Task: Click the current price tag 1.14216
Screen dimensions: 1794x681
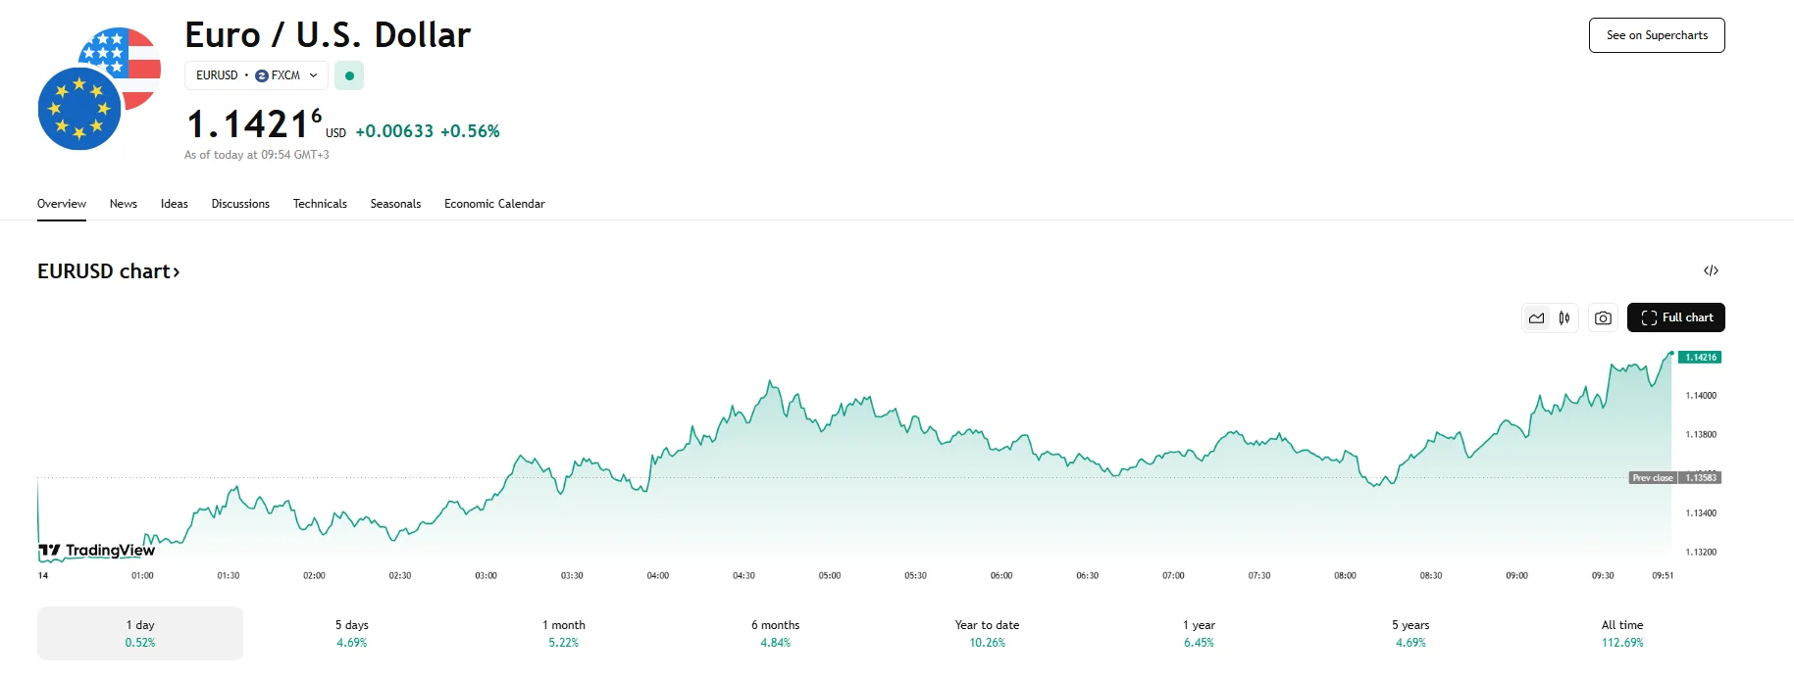Action: tap(1700, 358)
